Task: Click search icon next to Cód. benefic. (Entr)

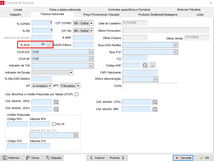Action: (x=56, y=109)
